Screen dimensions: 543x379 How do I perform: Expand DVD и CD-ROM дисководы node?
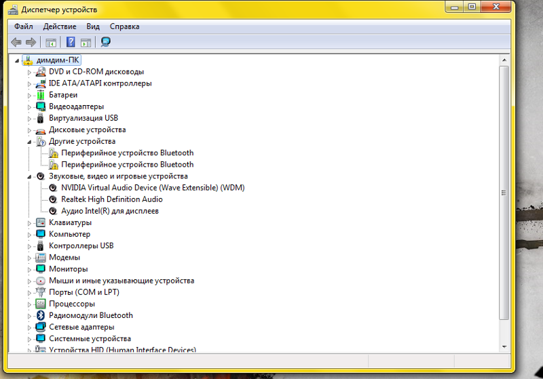click(x=29, y=73)
